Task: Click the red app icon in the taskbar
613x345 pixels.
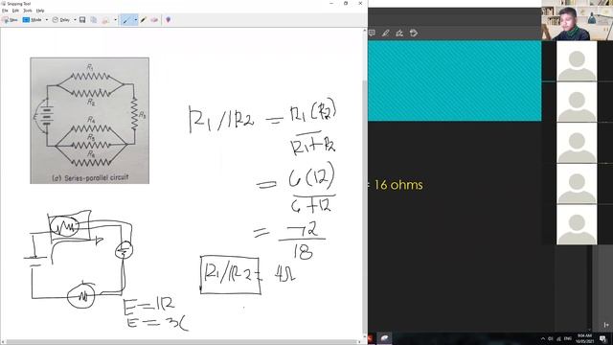Action: pyautogui.click(x=370, y=338)
